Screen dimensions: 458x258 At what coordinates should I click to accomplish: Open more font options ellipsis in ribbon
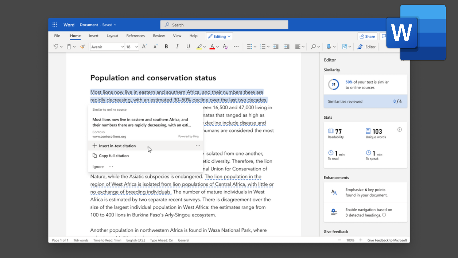(236, 47)
